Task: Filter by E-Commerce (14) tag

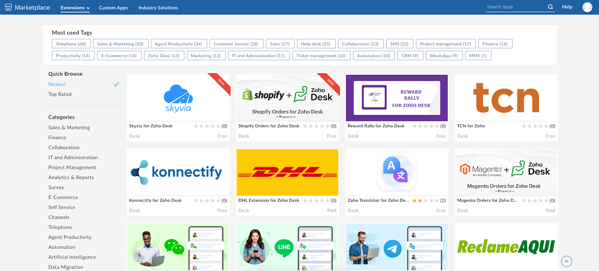Action: click(119, 55)
